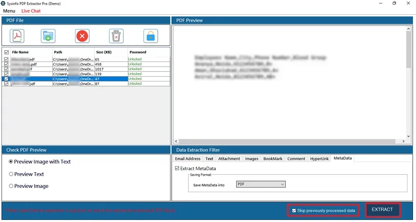This screenshot has height=222, width=416.
Task: Uncheck the file row with size 139
Action: [x=7, y=74]
